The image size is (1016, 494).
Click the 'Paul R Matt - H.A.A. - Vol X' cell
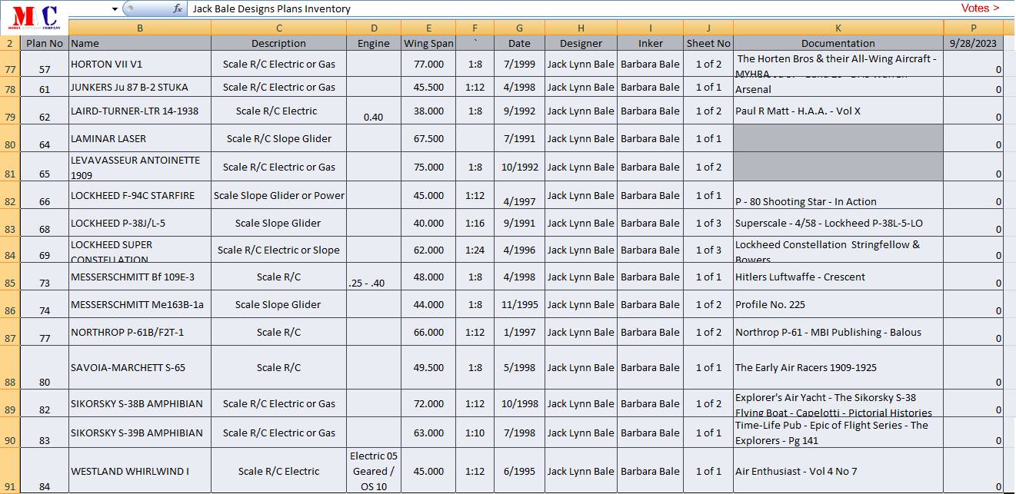point(838,111)
